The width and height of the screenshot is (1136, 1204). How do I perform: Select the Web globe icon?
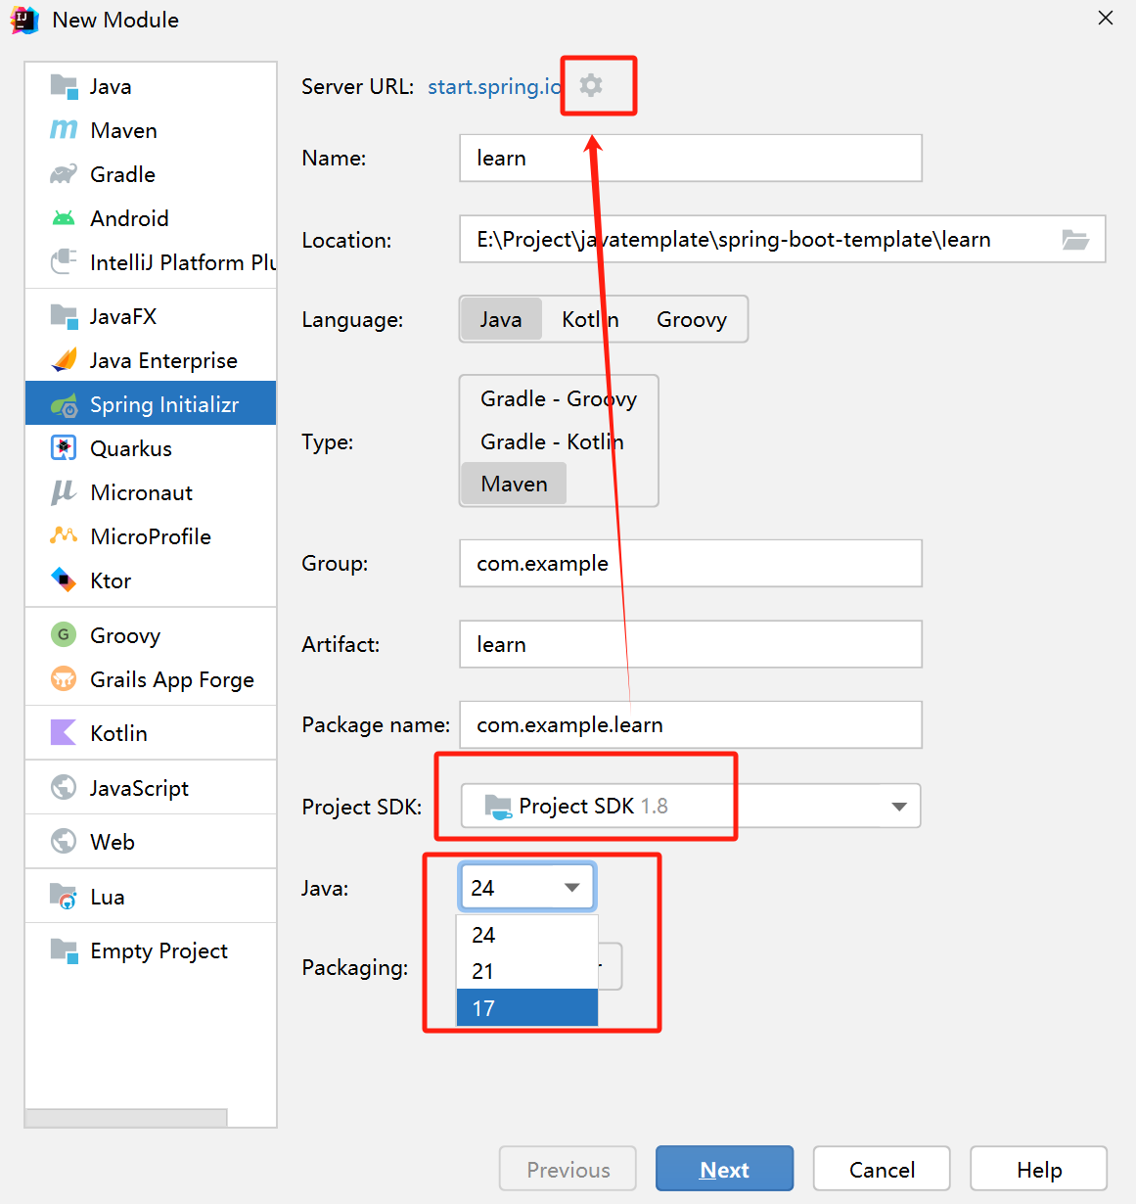(64, 841)
